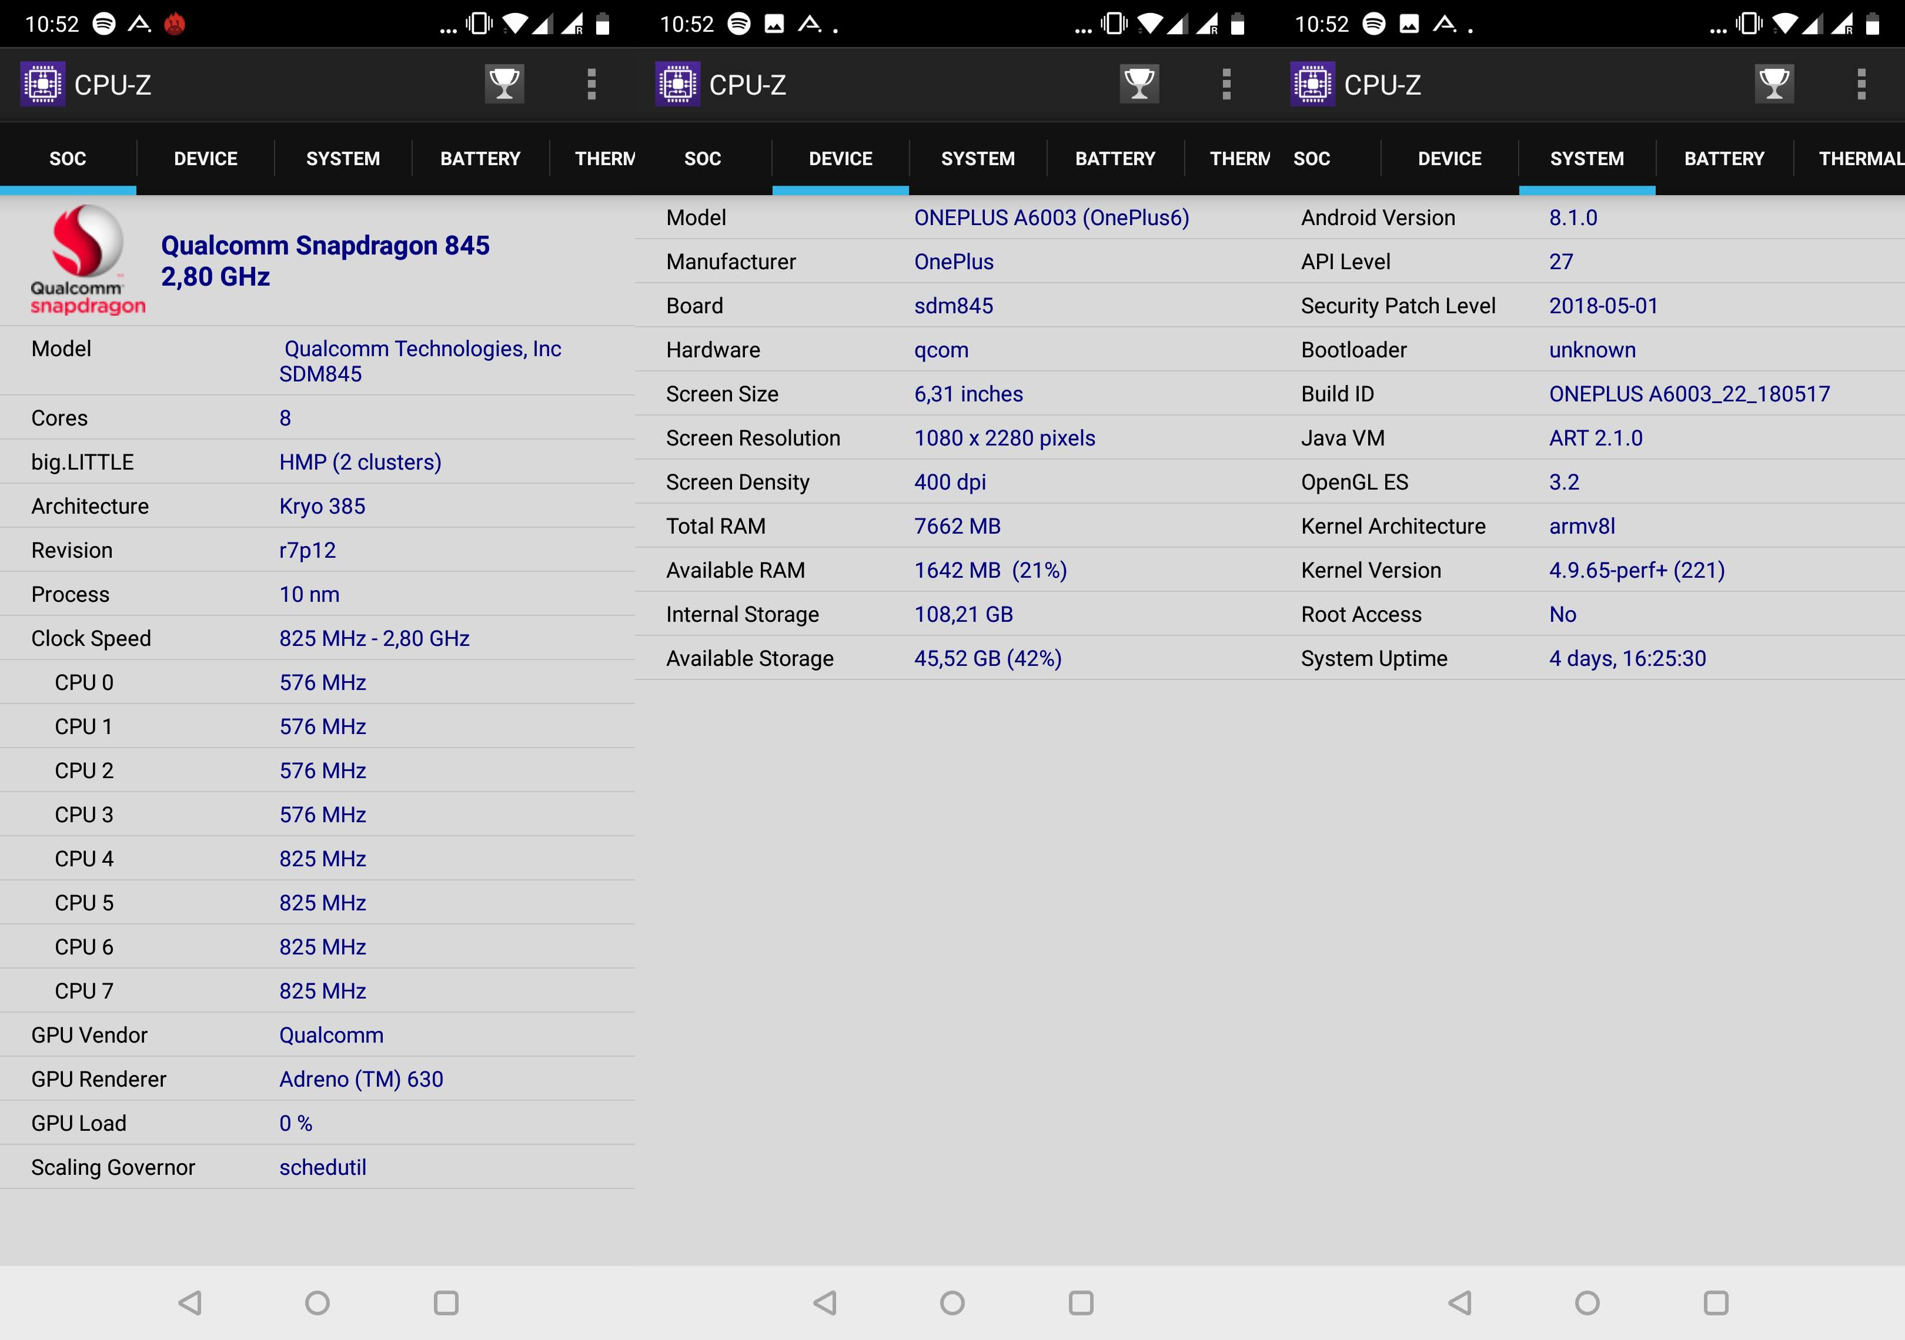Tap the HMP (2 clusters) value
This screenshot has height=1340, width=1905.
pyautogui.click(x=360, y=462)
